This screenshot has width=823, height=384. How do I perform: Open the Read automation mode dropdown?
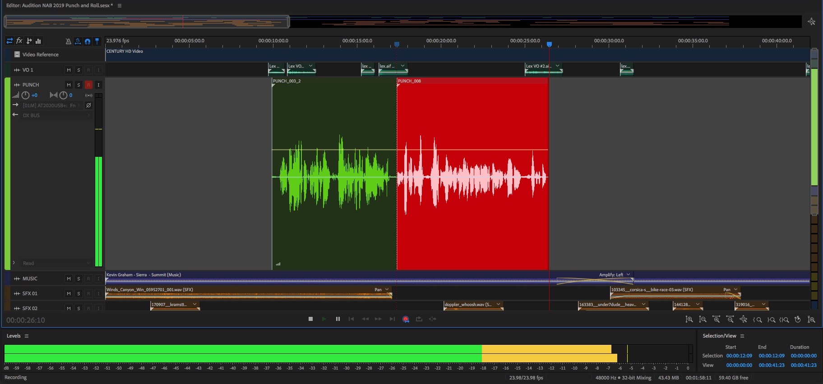pos(54,263)
